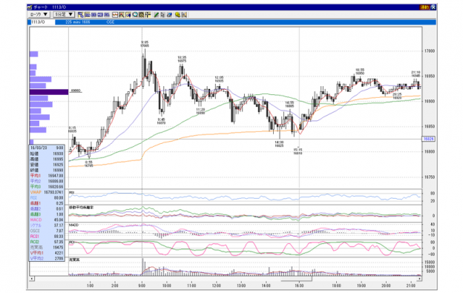Click the orange linked button in title bar
The width and height of the screenshot is (463, 293).
424,7
